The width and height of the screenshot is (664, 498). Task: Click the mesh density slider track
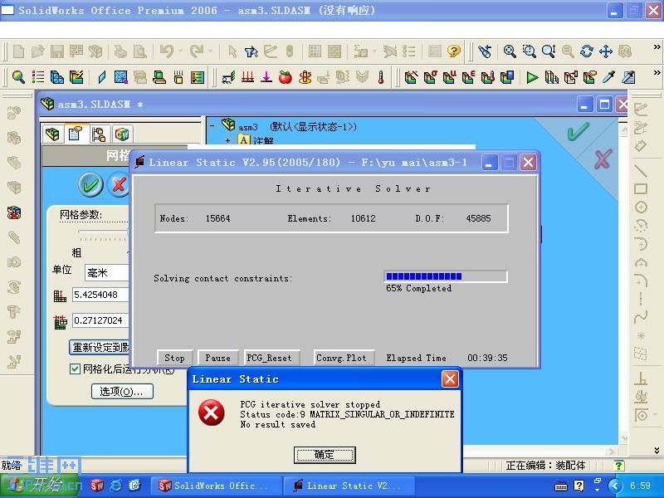coord(103,232)
